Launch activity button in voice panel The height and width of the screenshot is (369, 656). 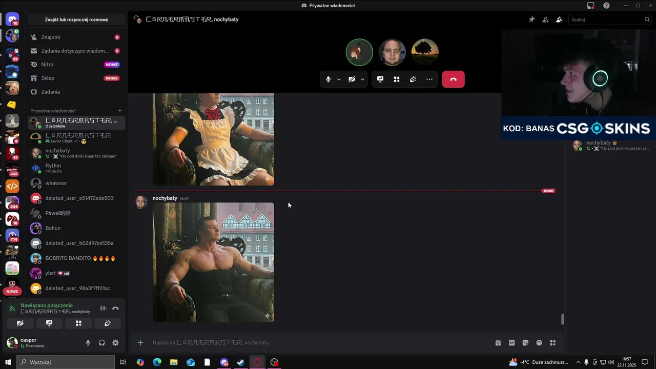(78, 323)
